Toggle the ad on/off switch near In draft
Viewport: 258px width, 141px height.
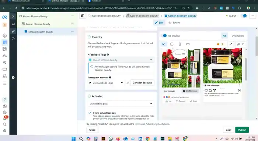(244, 16)
